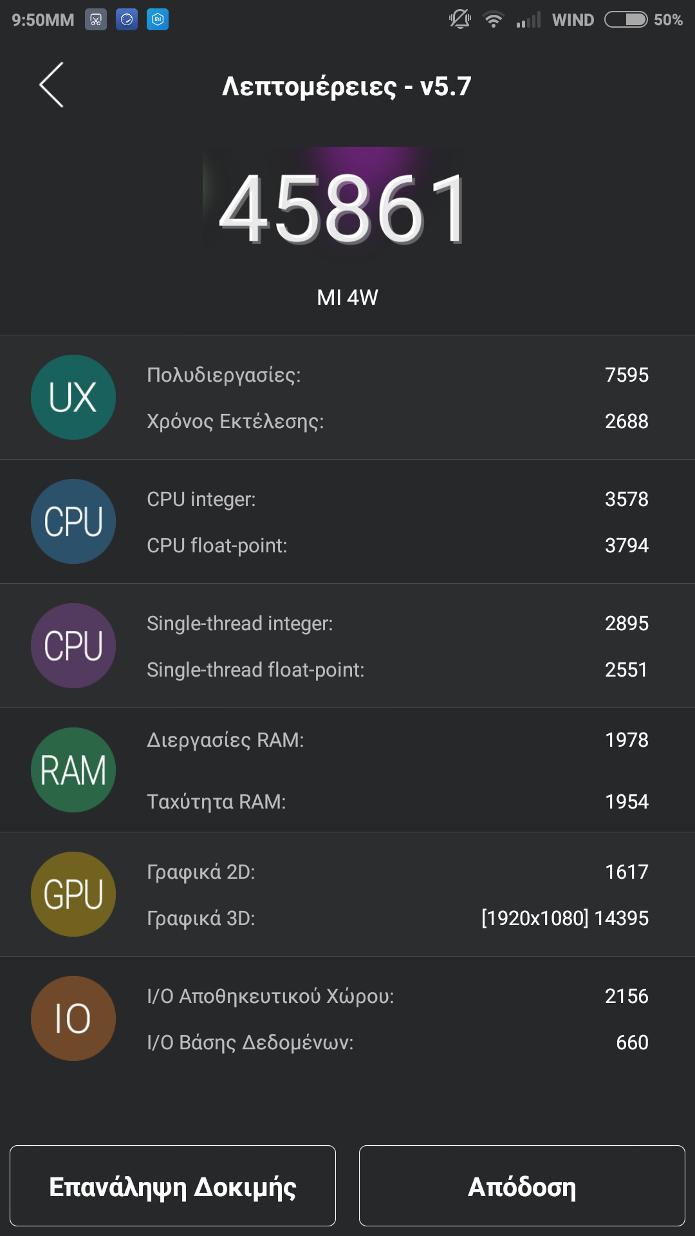Tap the 45861 total score
Screen dimensions: 695x1236
[x=341, y=209]
